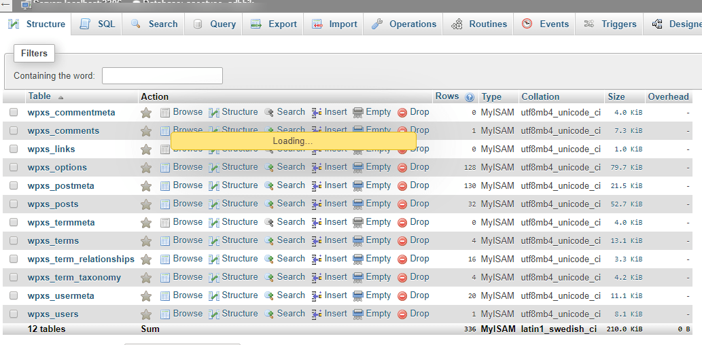Screen dimensions: 702x345
Task: Sort by Size column header
Action: [616, 96]
